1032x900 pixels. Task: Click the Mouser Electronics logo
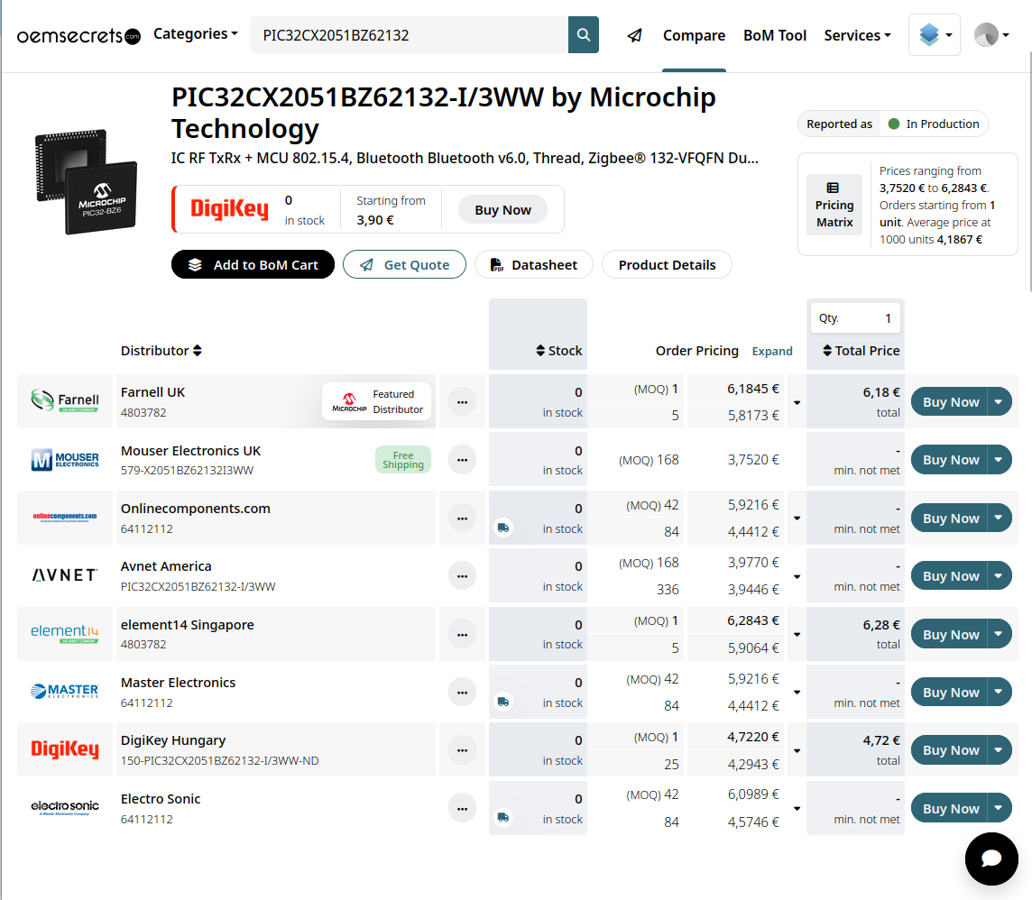tap(65, 459)
